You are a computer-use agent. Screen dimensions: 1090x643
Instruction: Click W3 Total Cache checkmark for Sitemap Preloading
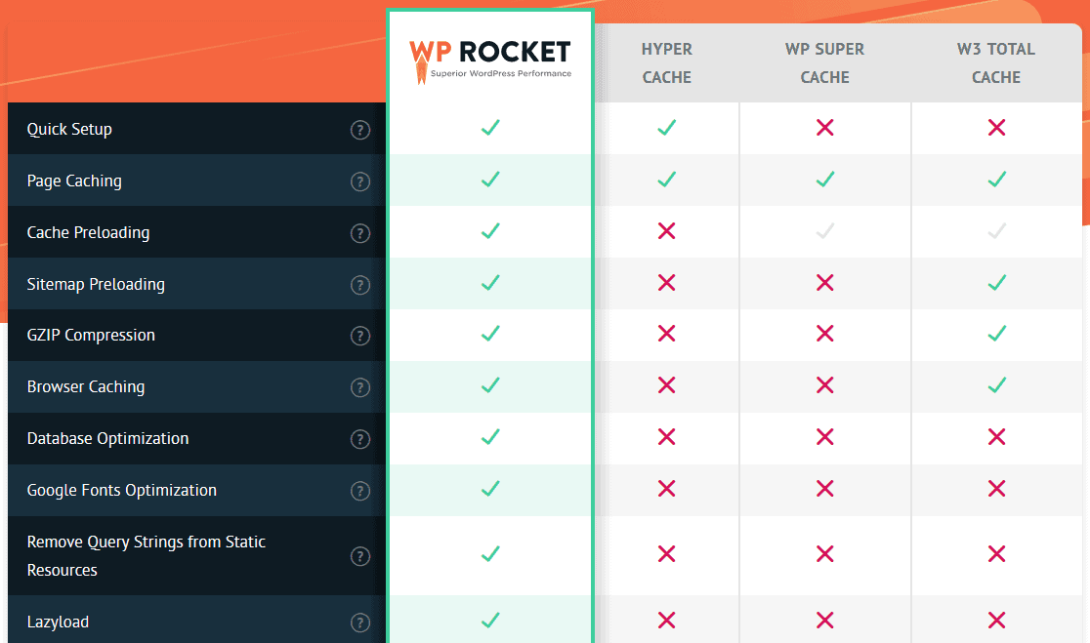point(997,283)
